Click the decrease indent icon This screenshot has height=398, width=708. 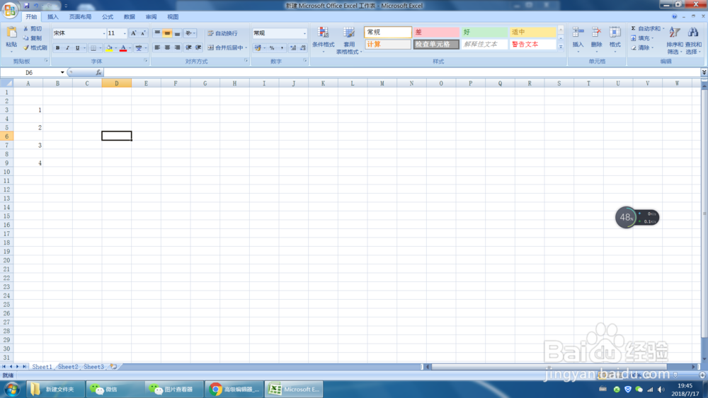pyautogui.click(x=188, y=47)
